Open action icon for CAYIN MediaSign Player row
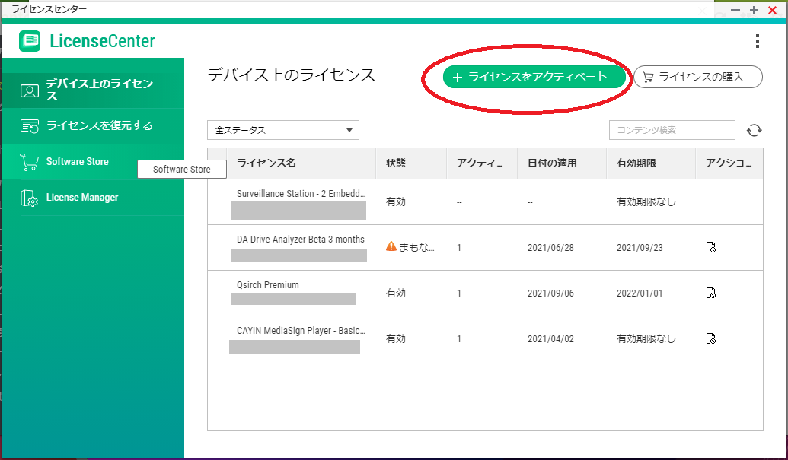 pos(710,338)
